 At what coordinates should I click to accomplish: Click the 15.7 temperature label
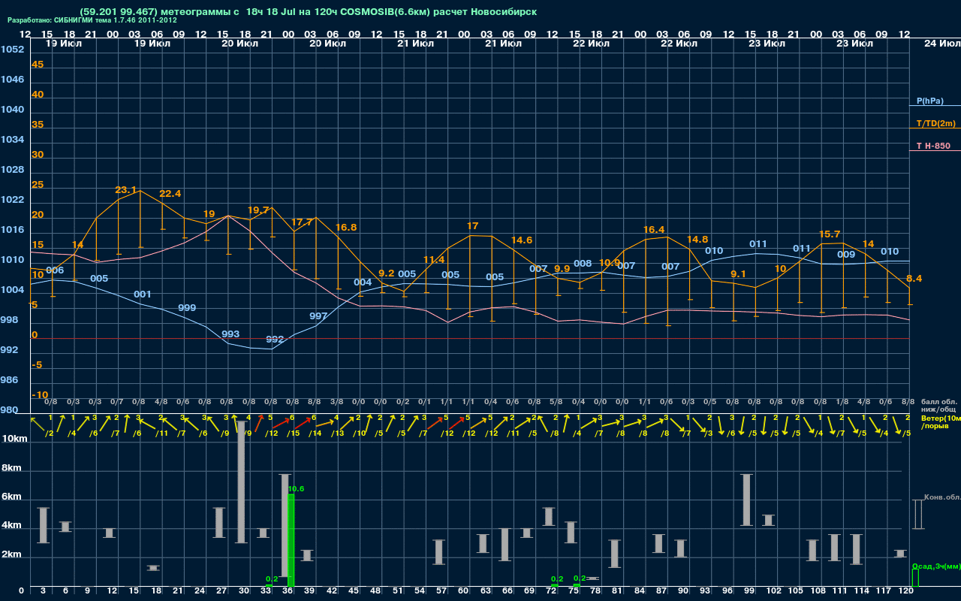click(x=830, y=234)
